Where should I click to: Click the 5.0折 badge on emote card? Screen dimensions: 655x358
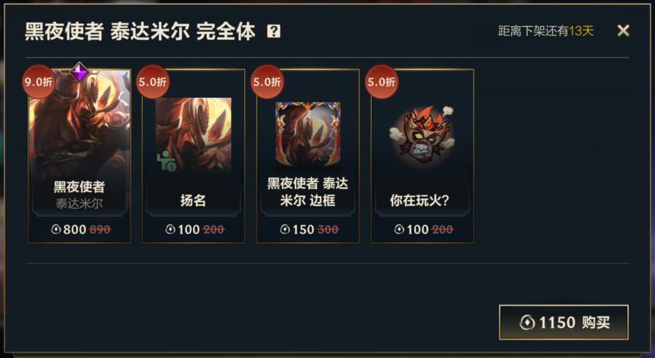point(381,82)
